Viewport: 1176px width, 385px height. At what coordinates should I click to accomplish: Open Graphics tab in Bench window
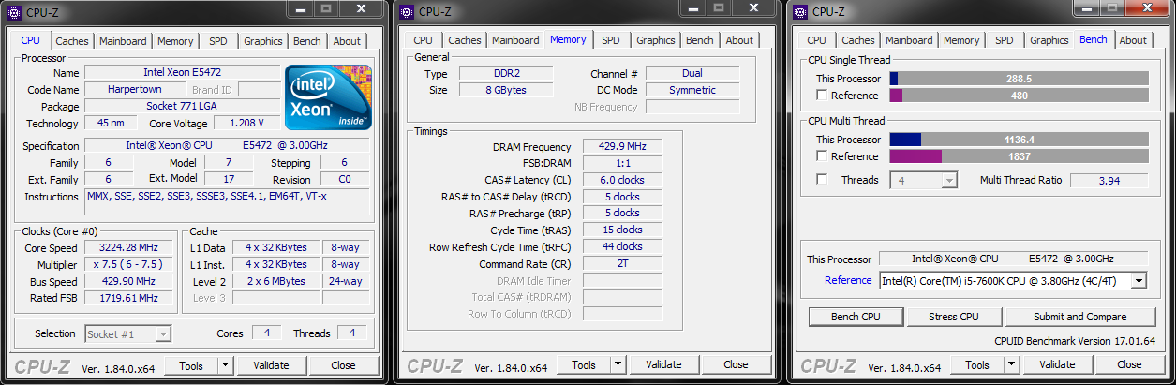tap(1049, 40)
